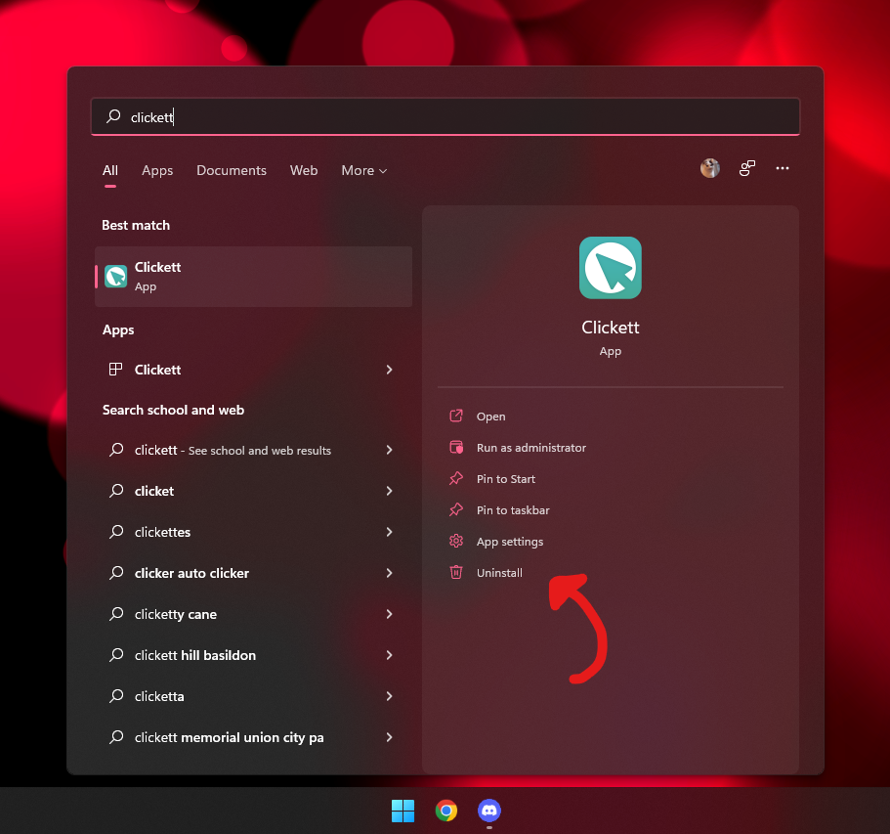Open the search feedback/connected accounts icon

pyautogui.click(x=747, y=168)
